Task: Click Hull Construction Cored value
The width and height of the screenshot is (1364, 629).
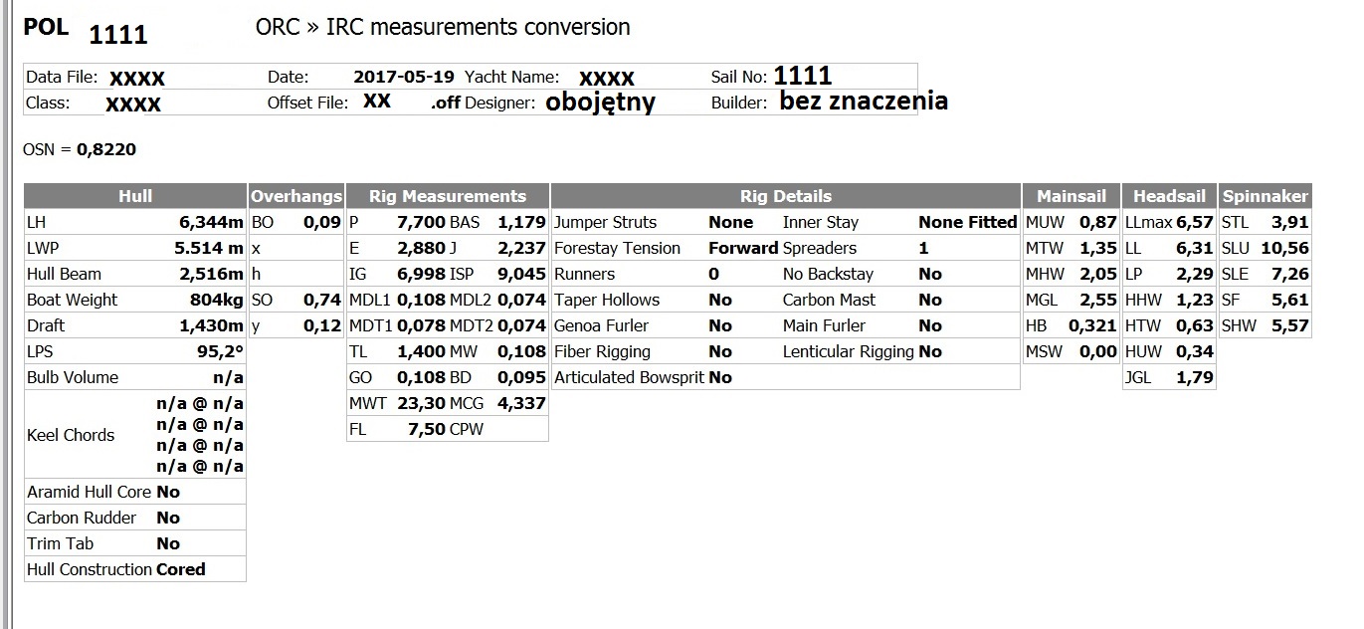Action: coord(181,569)
